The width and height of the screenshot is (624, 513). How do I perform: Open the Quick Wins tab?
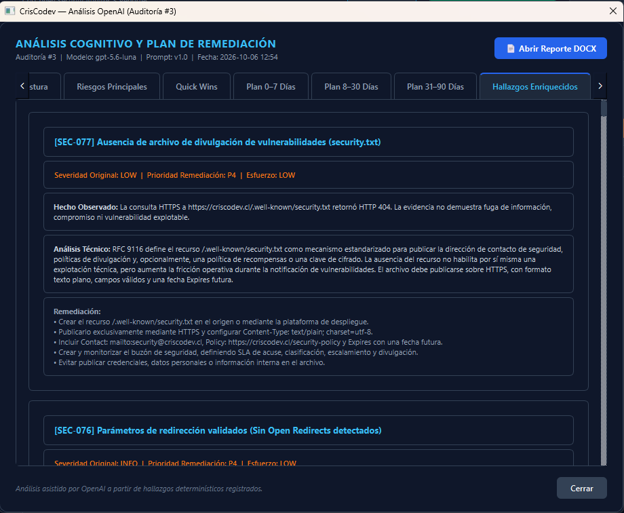197,86
